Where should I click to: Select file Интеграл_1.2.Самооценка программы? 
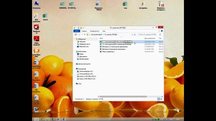click(115, 47)
